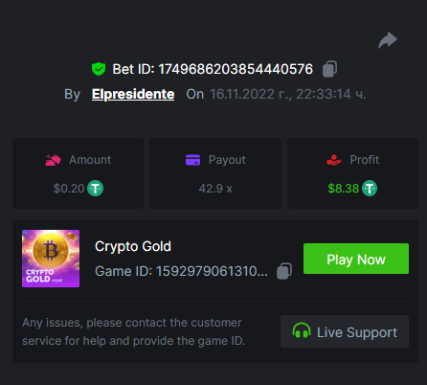Click the pink Amount icon
427x385 pixels.
(x=53, y=160)
